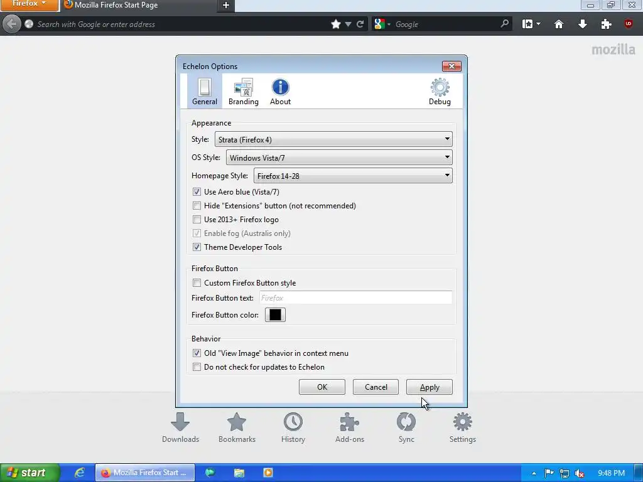Enable Custom Firefox Button style
Image resolution: width=643 pixels, height=482 pixels.
click(x=197, y=283)
